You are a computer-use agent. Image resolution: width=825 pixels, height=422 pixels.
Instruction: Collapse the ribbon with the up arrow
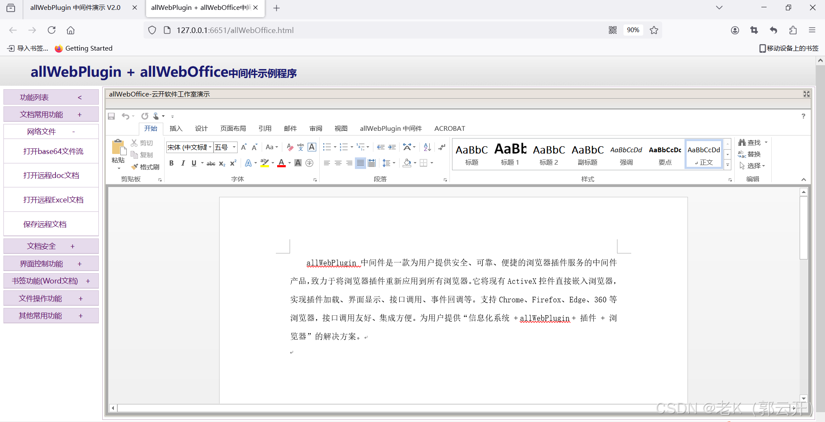tap(804, 179)
